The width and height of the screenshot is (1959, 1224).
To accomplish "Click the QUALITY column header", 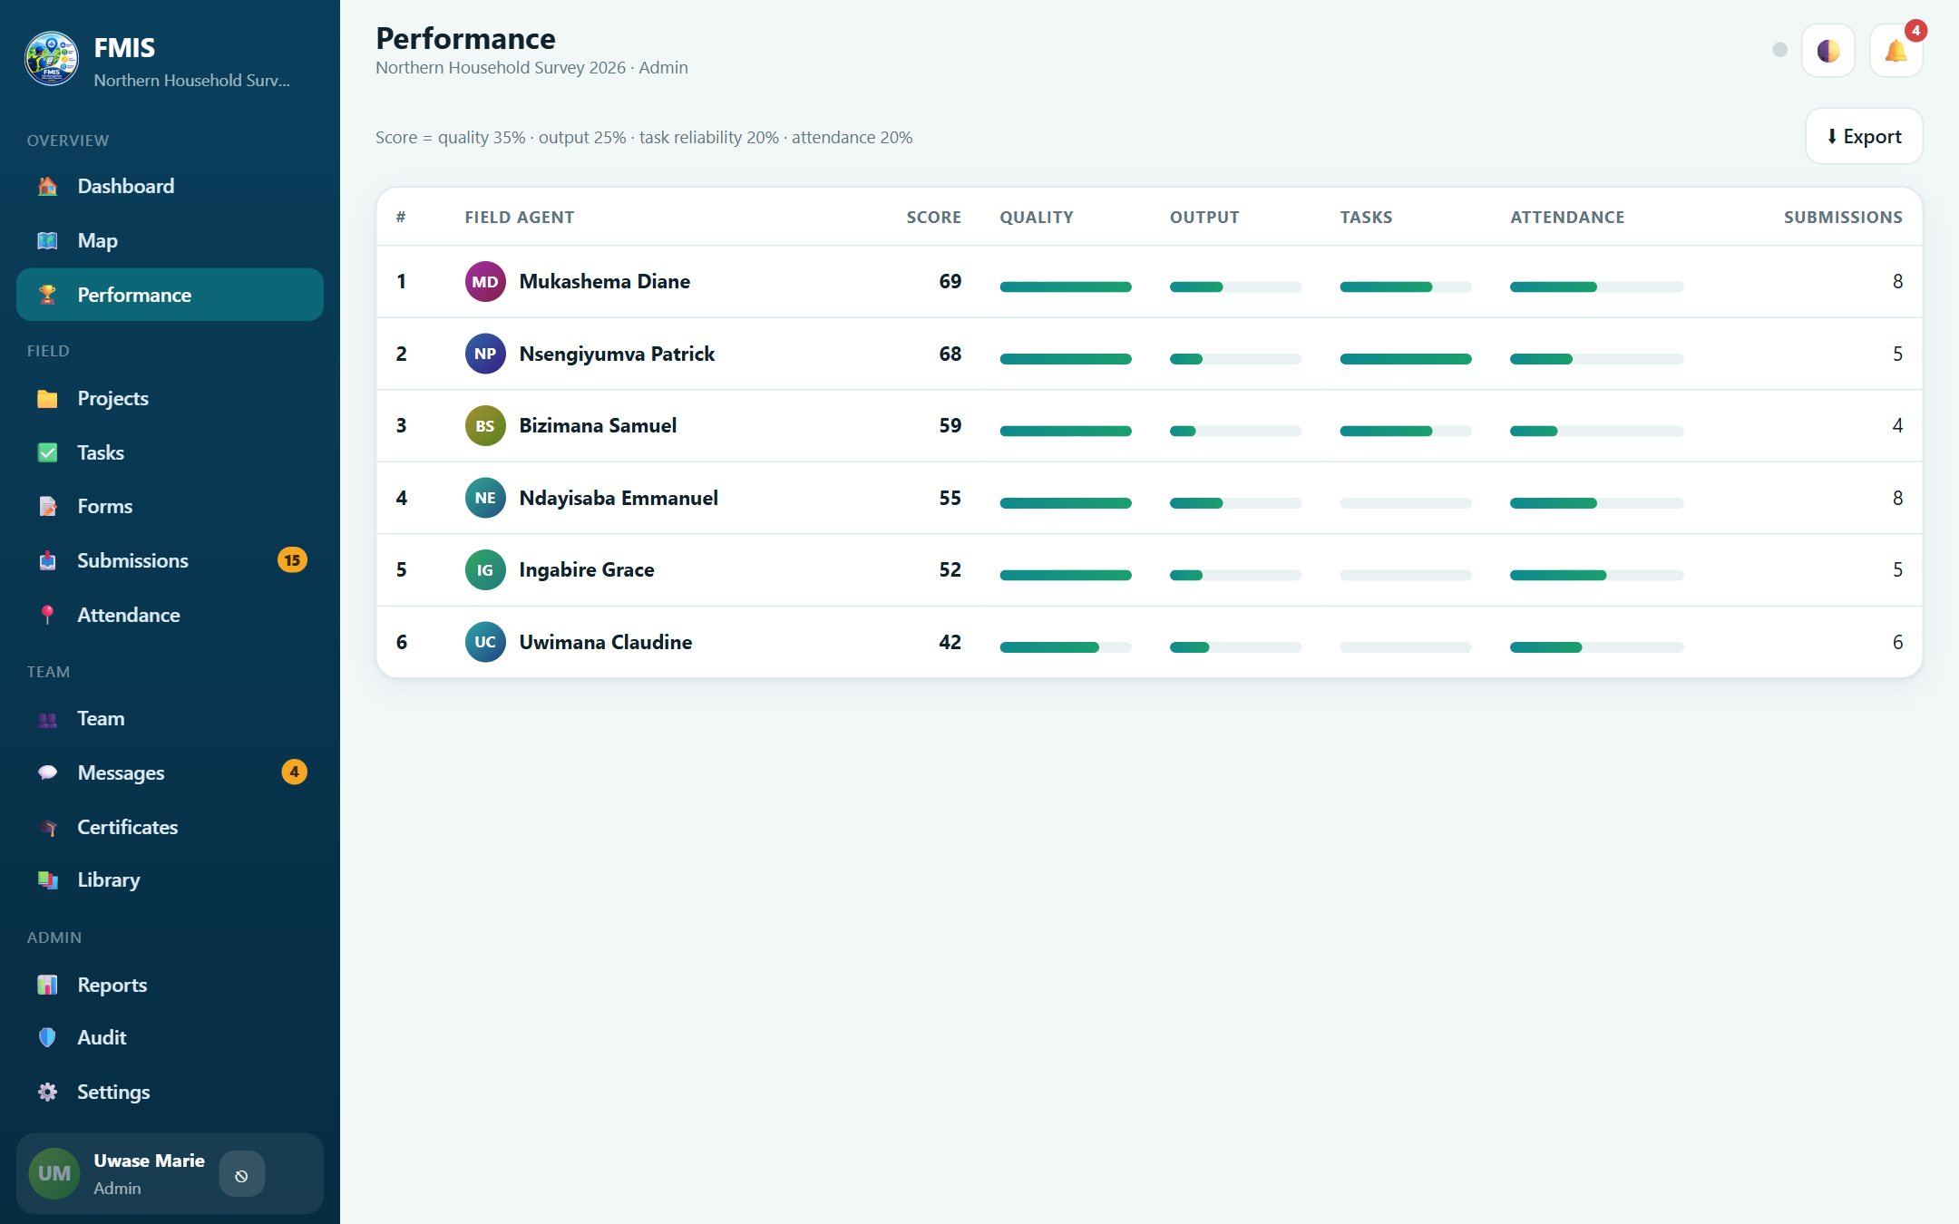I will [1037, 218].
